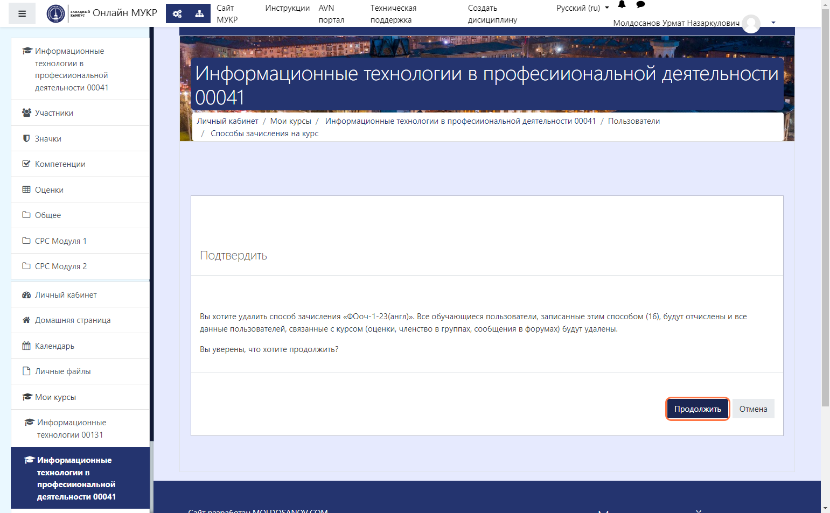The image size is (830, 513).
Task: Click the sitemap hierarchy icon in navbar
Action: point(199,13)
